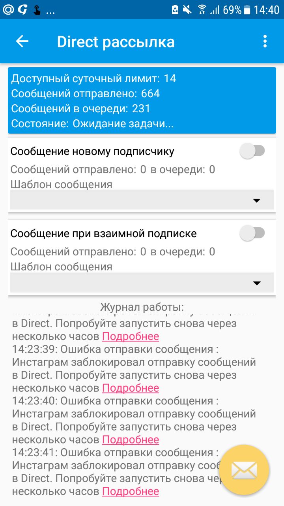Tap the yellow envelope floating button
The height and width of the screenshot is (506, 284).
click(244, 470)
